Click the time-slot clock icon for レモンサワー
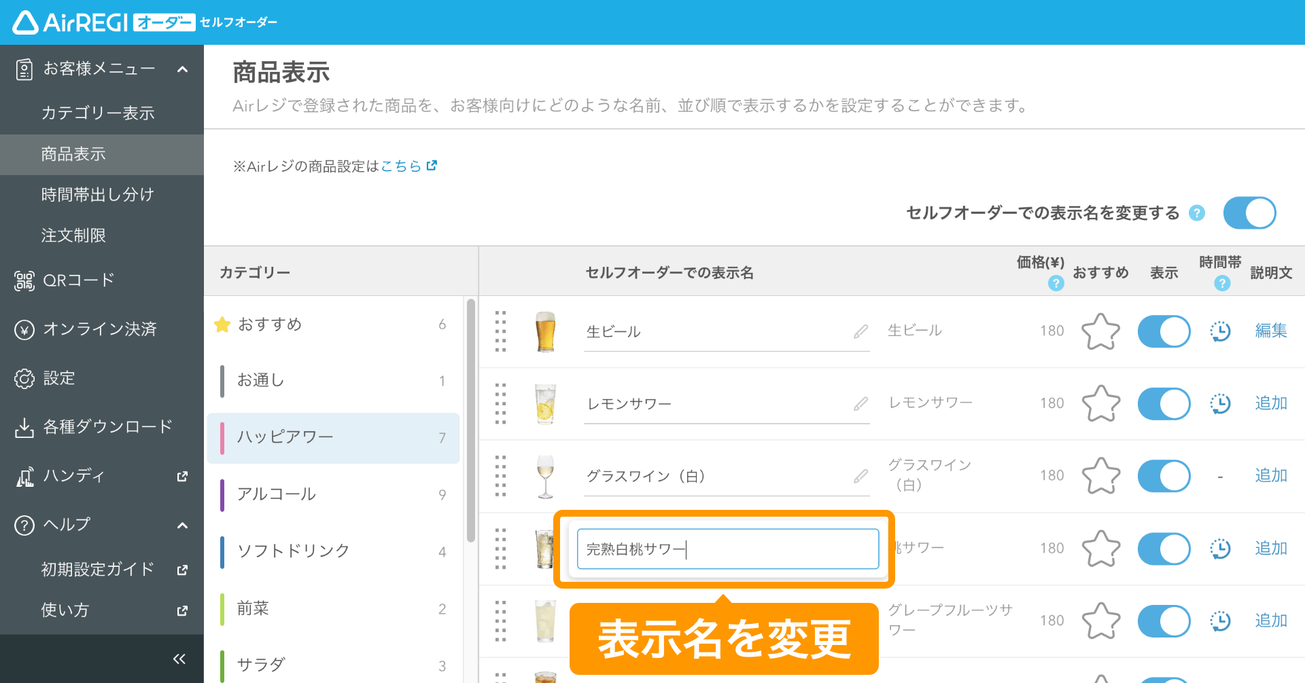The image size is (1305, 683). 1221,403
